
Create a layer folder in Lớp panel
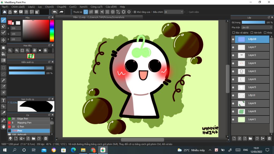pos(250,138)
